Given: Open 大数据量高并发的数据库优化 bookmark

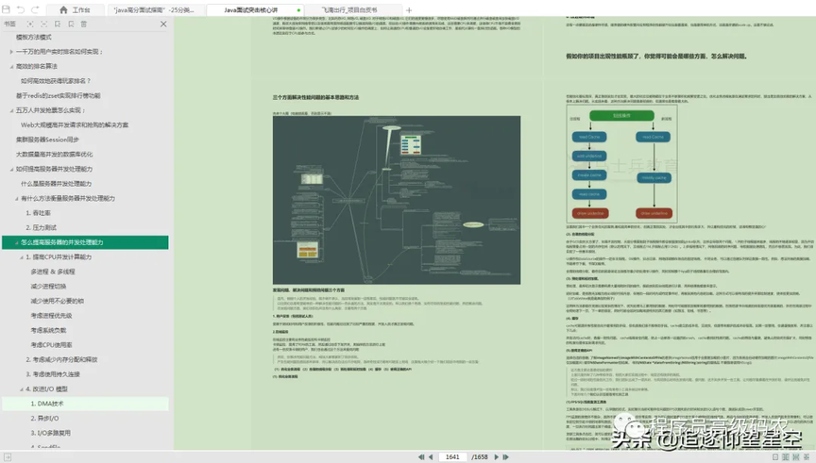Looking at the screenshot, I should (54, 155).
